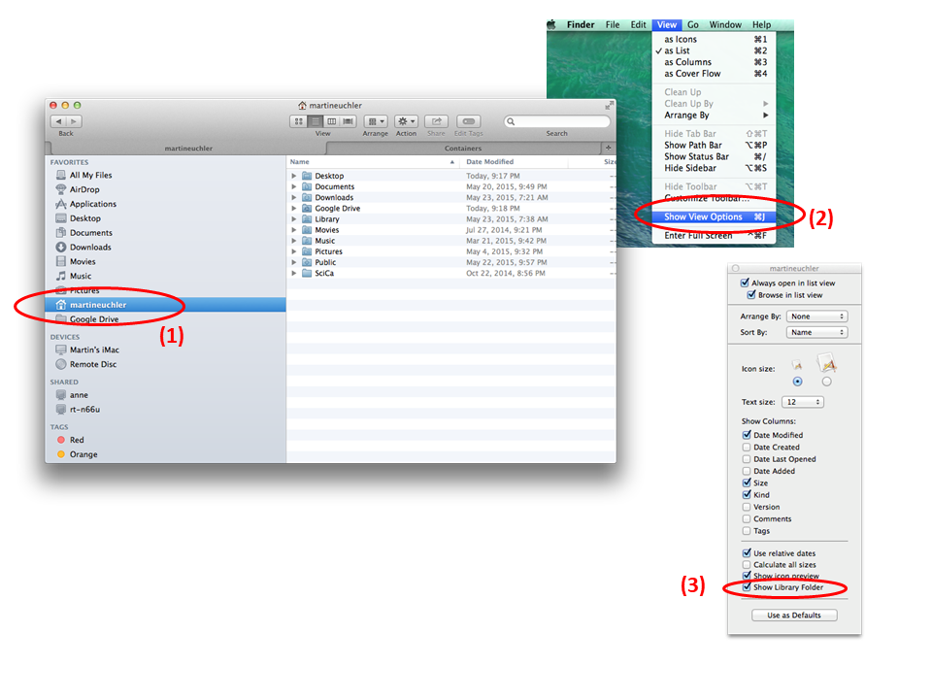The width and height of the screenshot is (932, 699).
Task: Open the Apple menu icon
Action: (x=552, y=25)
